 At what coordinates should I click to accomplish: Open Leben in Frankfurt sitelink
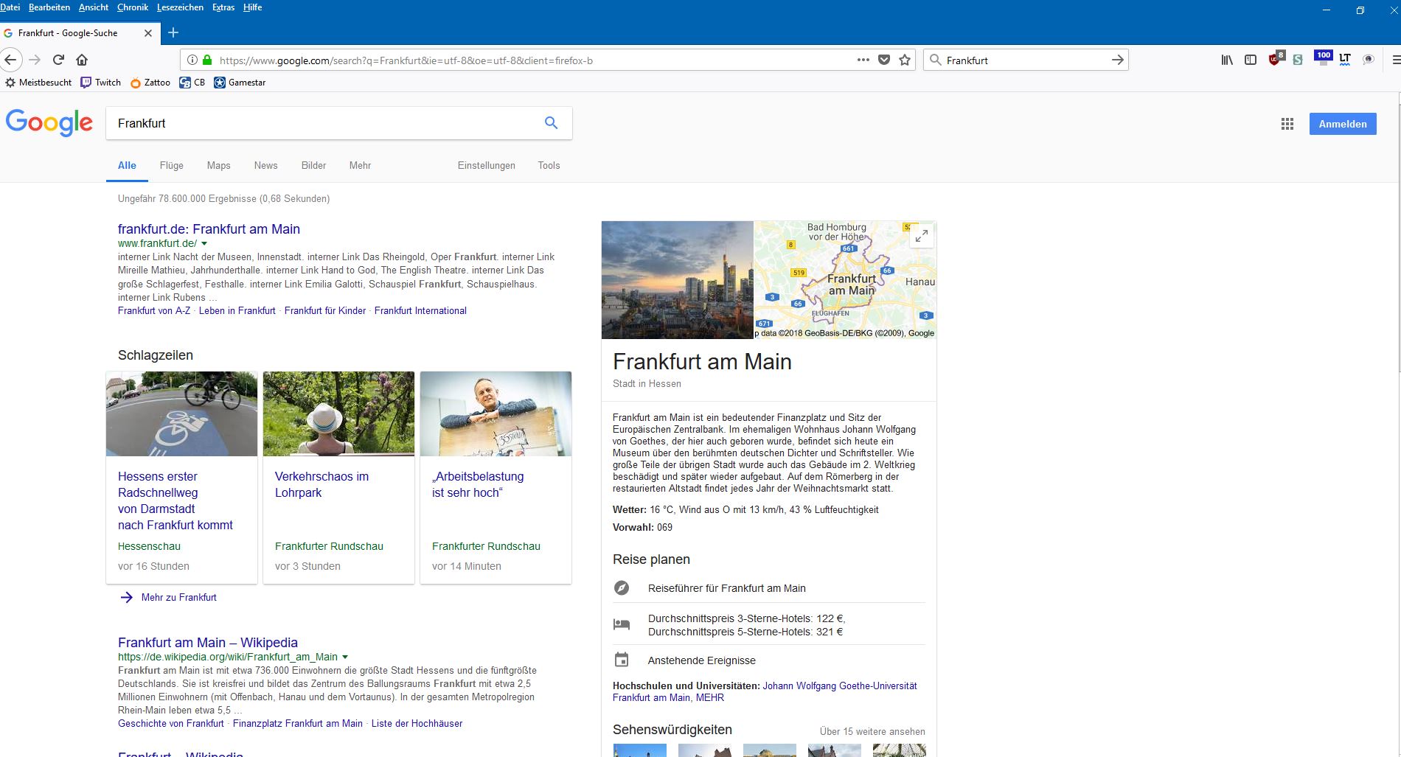click(x=237, y=311)
